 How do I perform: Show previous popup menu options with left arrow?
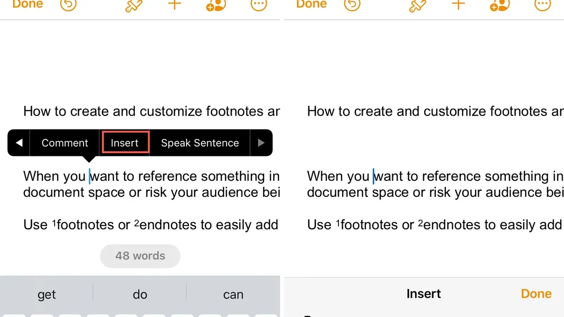(x=19, y=143)
